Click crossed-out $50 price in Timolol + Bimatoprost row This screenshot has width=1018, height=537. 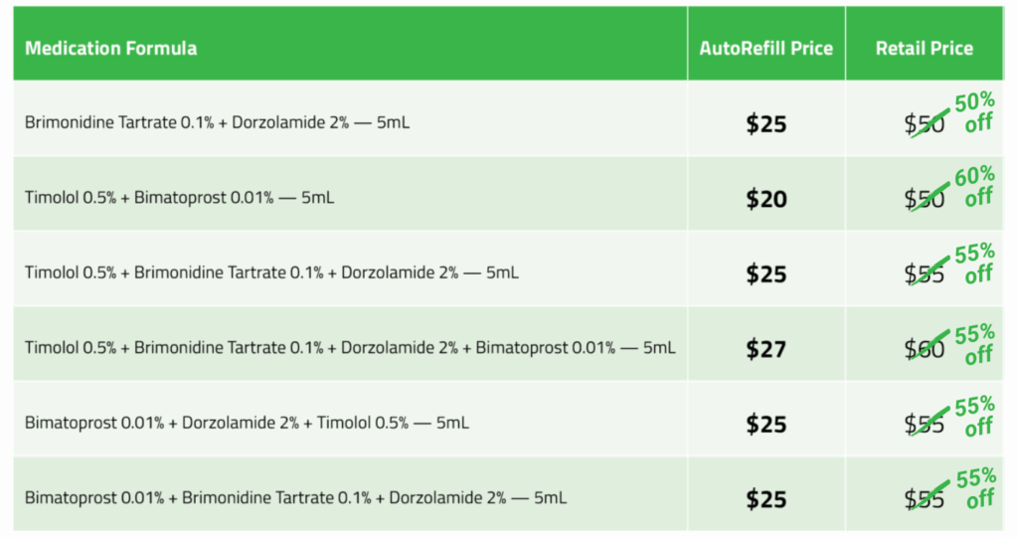925,199
